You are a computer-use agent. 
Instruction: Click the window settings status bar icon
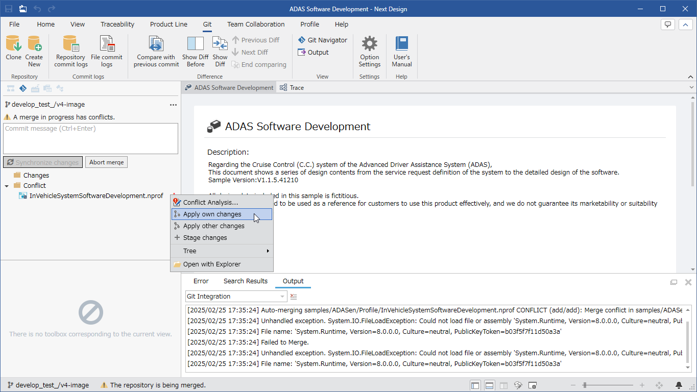coord(532,385)
